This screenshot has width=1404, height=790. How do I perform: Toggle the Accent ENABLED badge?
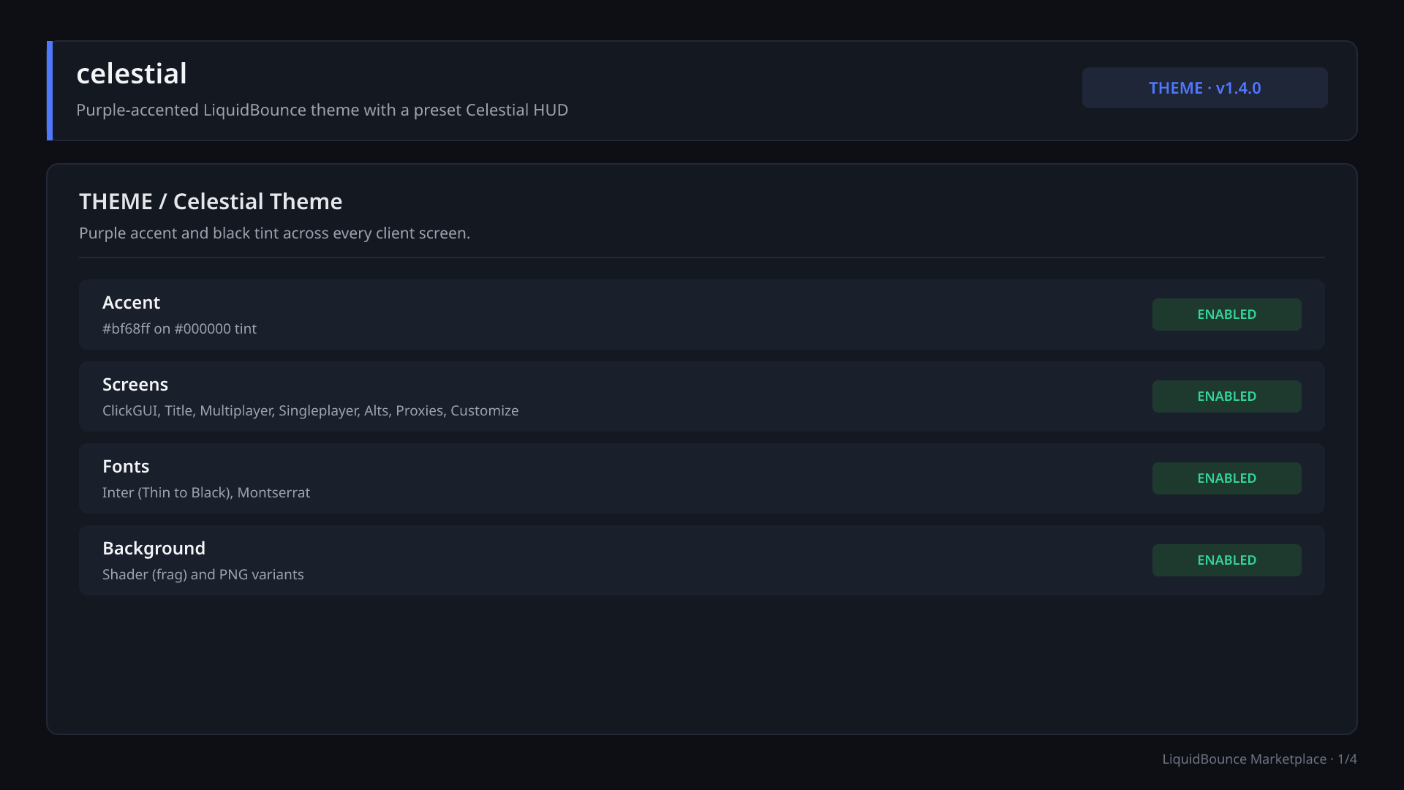pos(1226,315)
